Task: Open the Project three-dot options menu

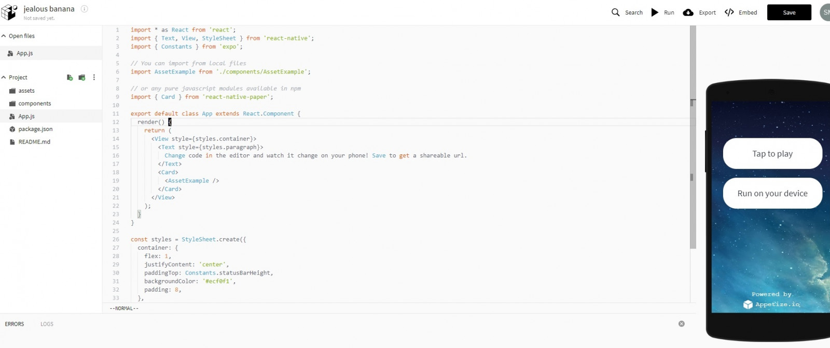Action: [x=94, y=78]
